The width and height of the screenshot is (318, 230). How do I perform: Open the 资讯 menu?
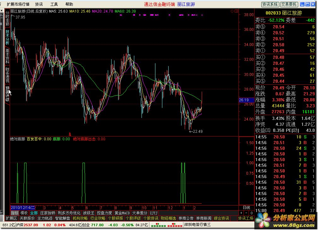(x=39, y=4)
